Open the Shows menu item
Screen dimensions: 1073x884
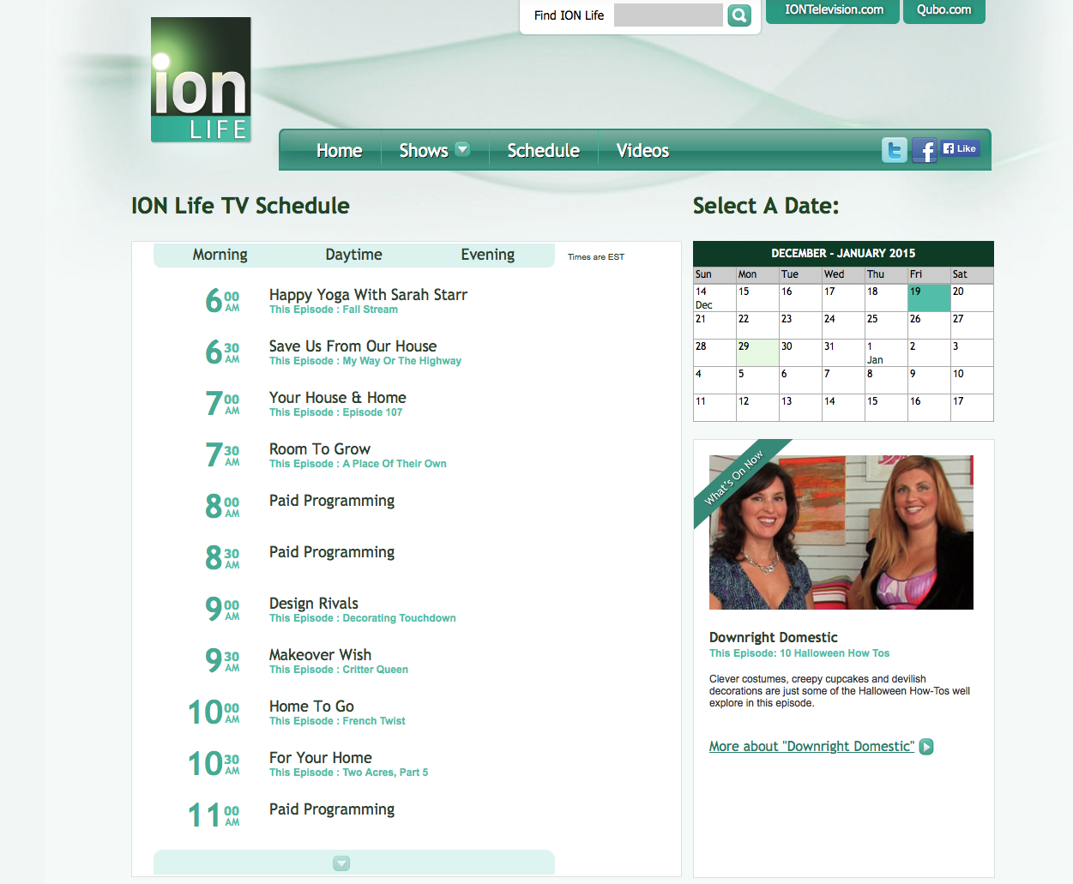pyautogui.click(x=424, y=151)
